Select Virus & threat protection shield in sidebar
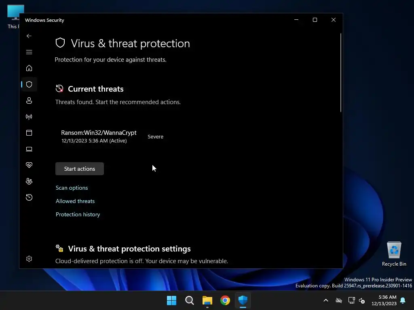The height and width of the screenshot is (310, 414). 29,84
